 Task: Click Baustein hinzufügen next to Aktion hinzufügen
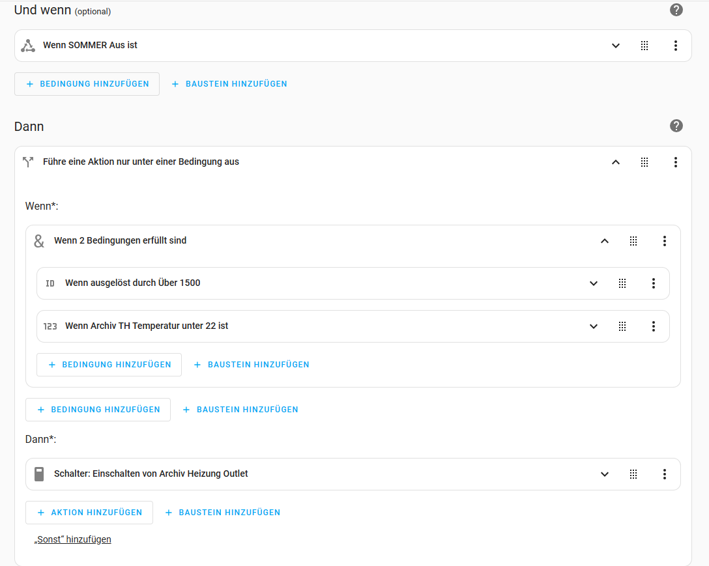coord(223,513)
